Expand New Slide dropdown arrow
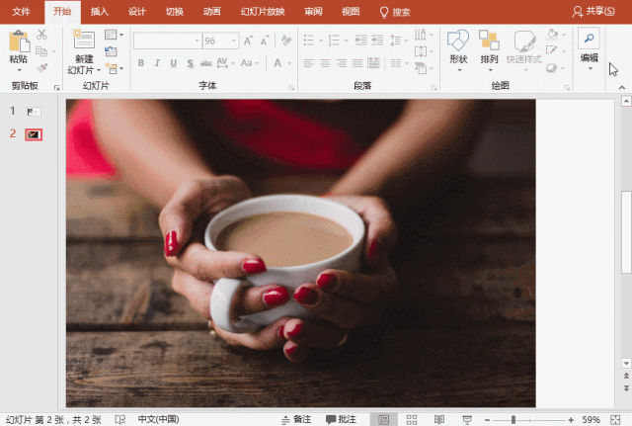This screenshot has width=632, height=426. [x=99, y=70]
